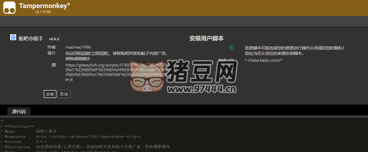The image size is (368, 152).
Task: Click the Tampermonkey logo icon
Action: pyautogui.click(x=9, y=8)
